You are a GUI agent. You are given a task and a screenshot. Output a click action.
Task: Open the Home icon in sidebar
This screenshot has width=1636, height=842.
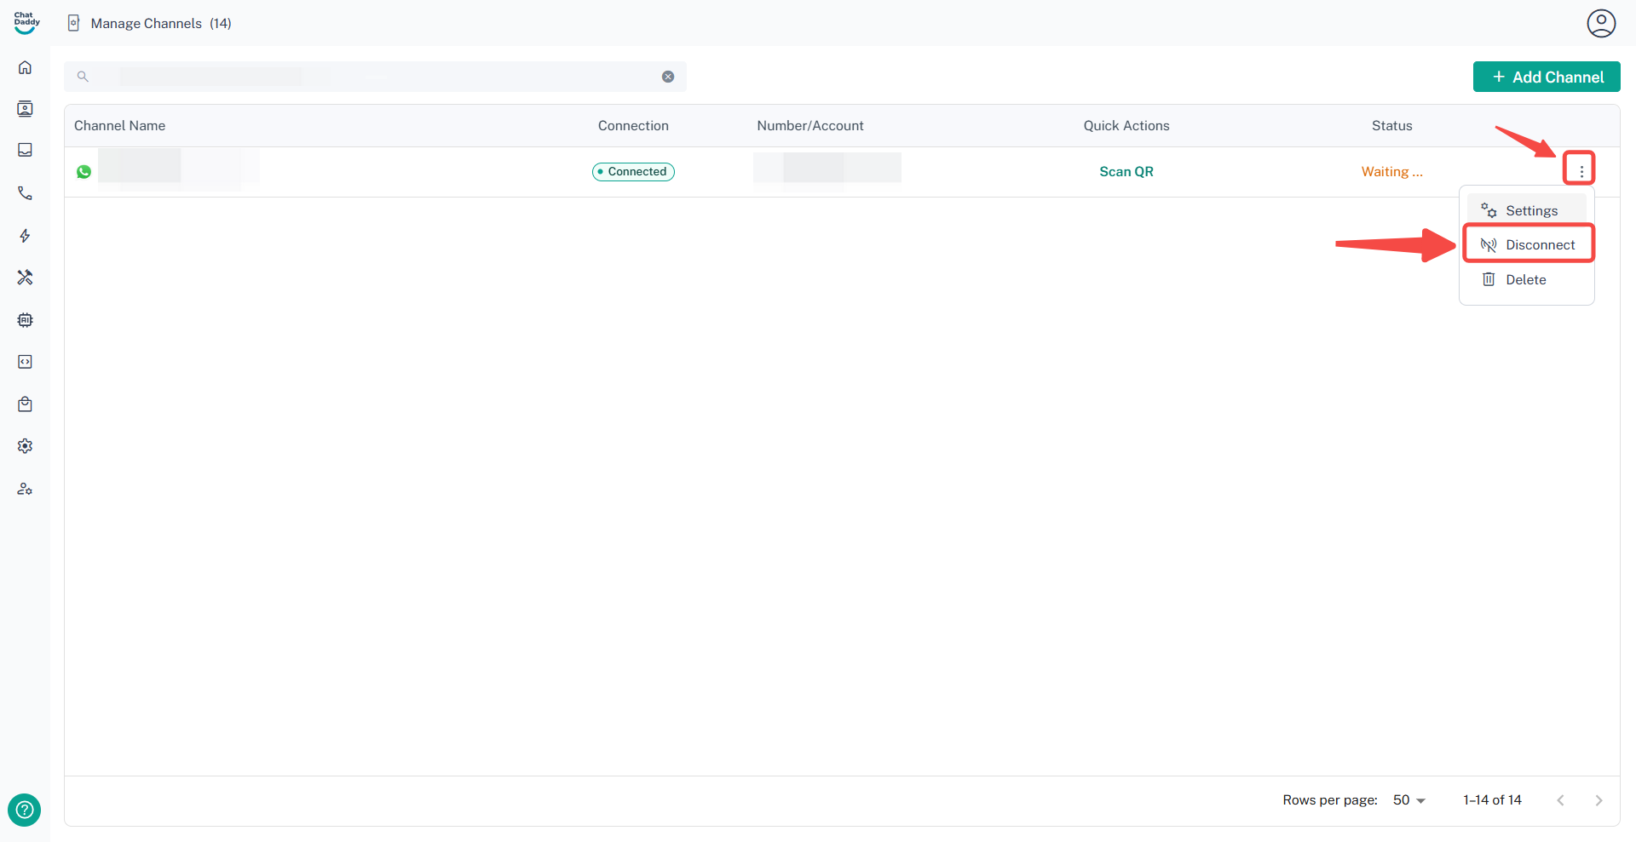point(26,67)
